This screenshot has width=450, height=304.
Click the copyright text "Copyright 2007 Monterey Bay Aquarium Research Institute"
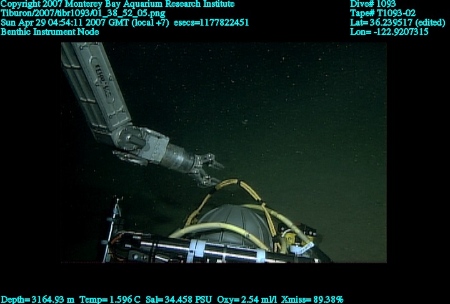point(117,4)
